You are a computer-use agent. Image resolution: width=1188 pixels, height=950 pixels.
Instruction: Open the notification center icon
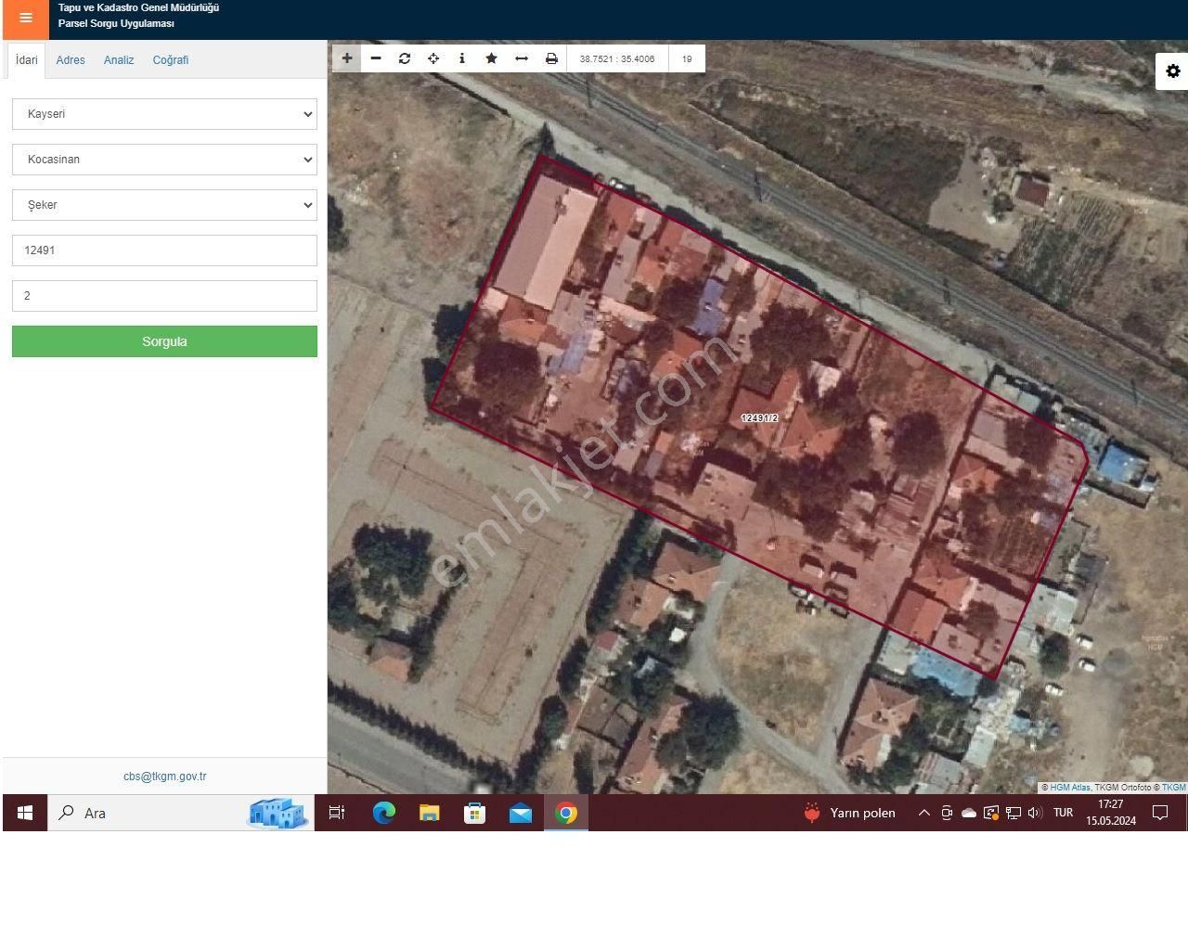point(1160,813)
